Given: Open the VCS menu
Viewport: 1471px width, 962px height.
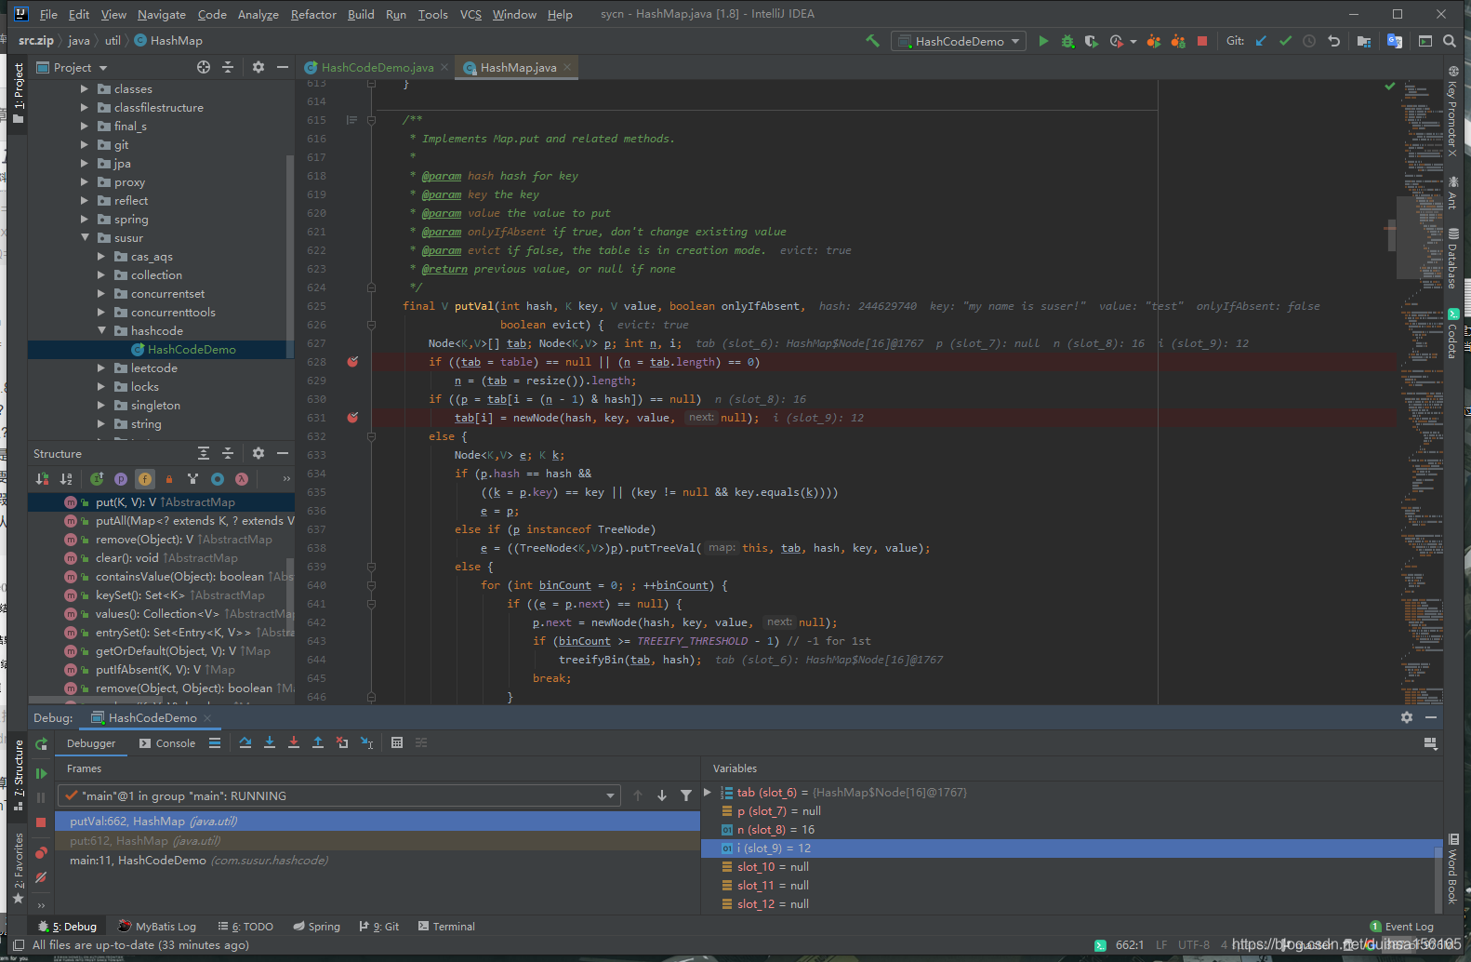Looking at the screenshot, I should (x=470, y=14).
